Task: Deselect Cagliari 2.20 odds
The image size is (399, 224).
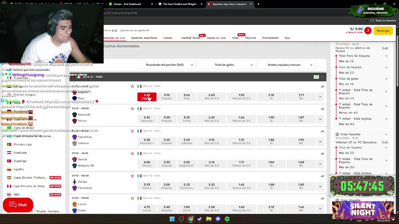Action: 147,97
